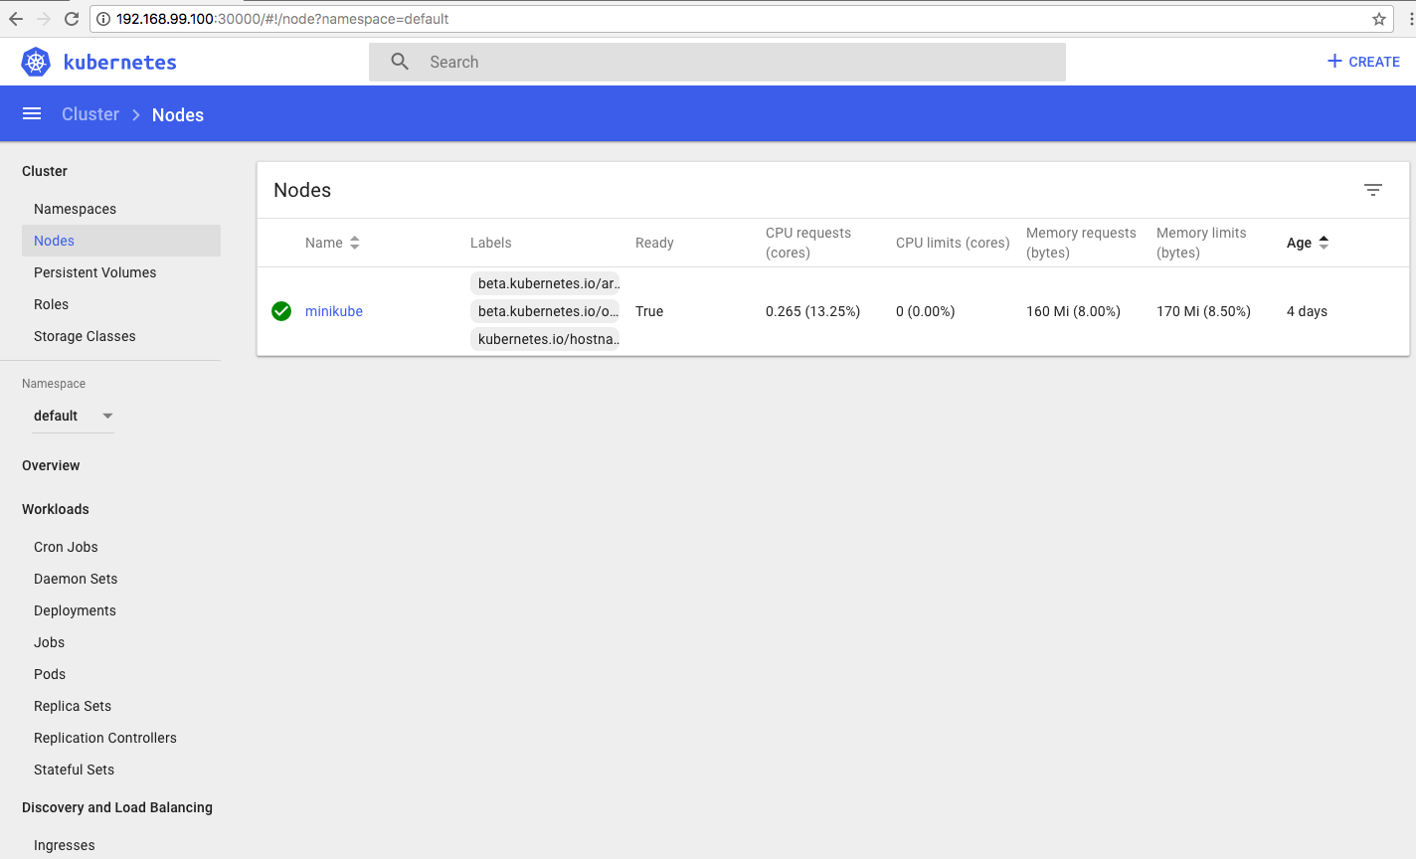Click the search magnifier icon
This screenshot has height=859, width=1416.
(x=400, y=62)
